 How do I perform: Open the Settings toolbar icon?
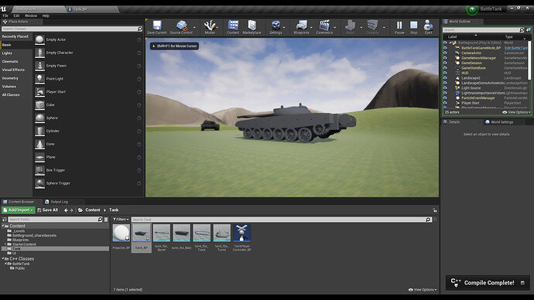pyautogui.click(x=276, y=27)
